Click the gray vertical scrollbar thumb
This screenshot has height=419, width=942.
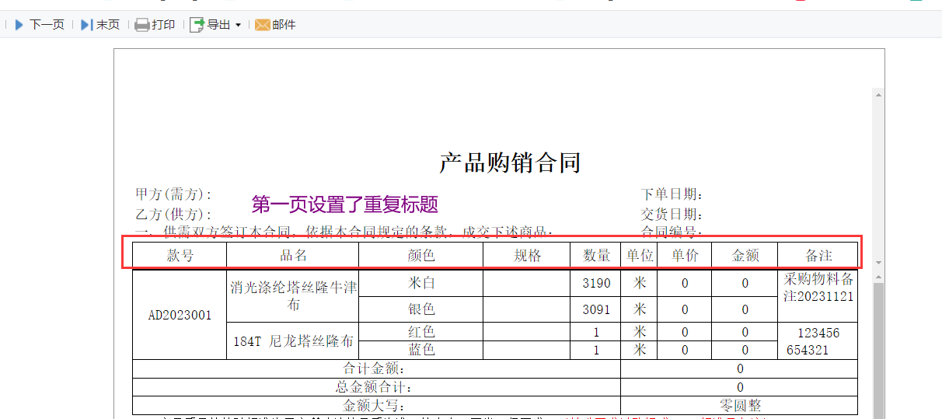pos(878,350)
